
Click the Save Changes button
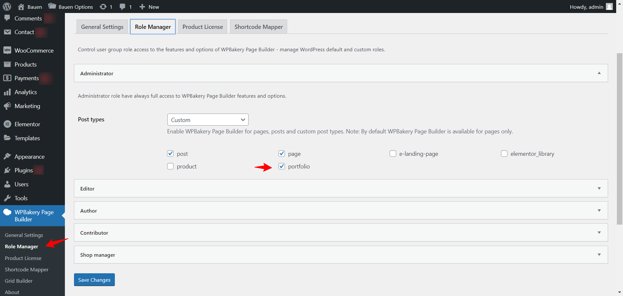(94, 280)
